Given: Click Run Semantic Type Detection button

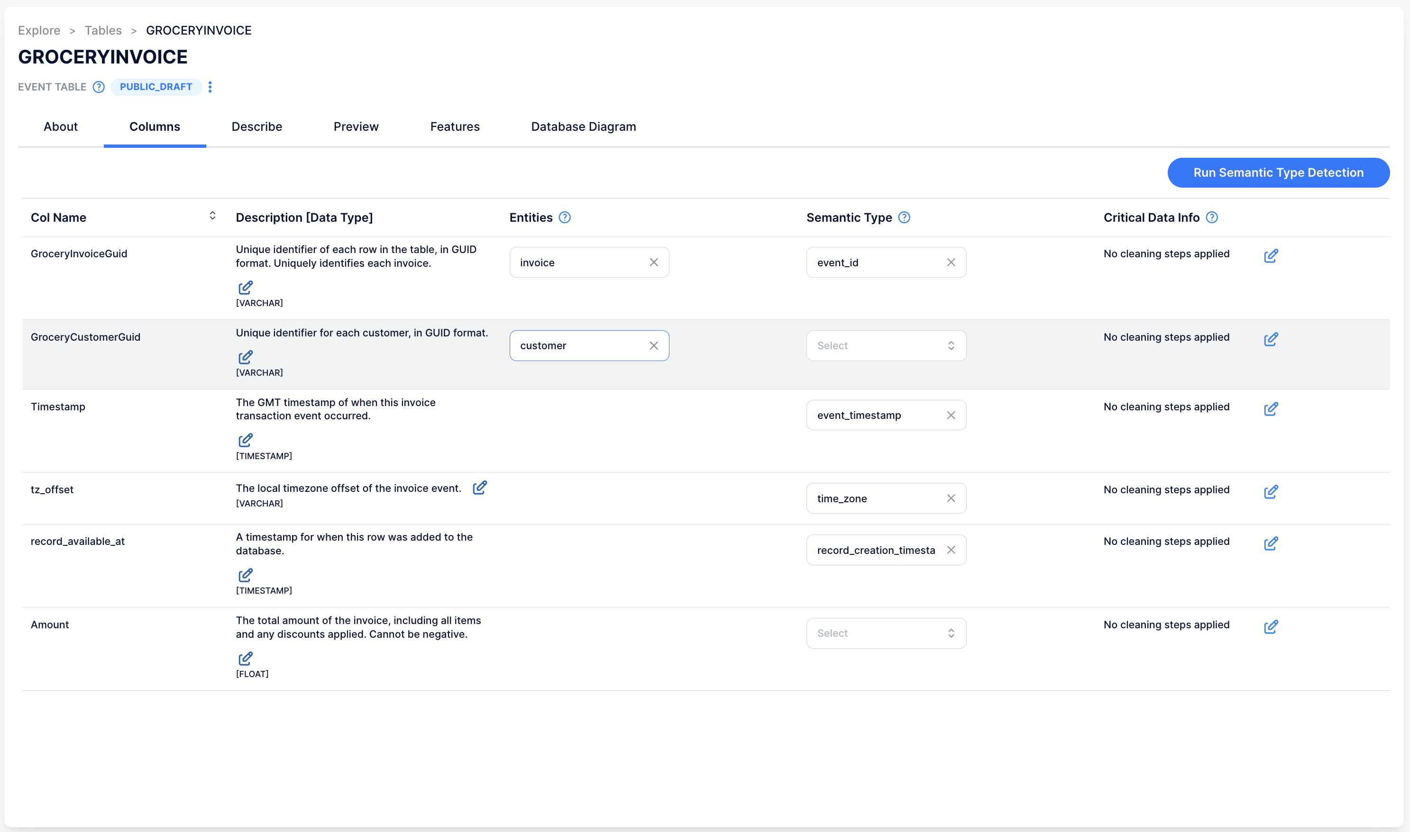Looking at the screenshot, I should 1279,172.
